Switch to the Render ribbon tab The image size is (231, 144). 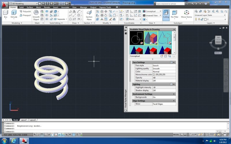[x=47, y=7]
